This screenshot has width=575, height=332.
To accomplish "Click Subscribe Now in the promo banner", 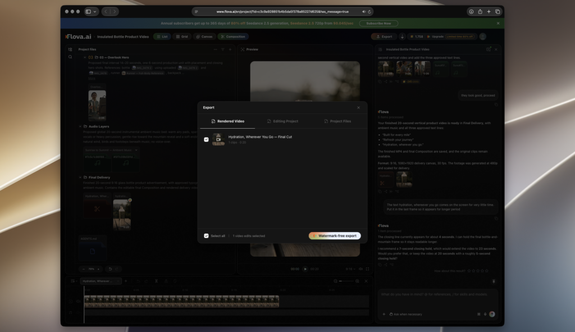I will point(378,24).
